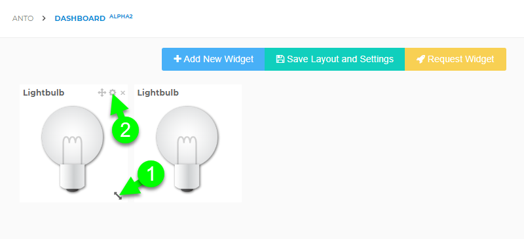Select the second widget's Lightbulb title
The height and width of the screenshot is (239, 524).
click(x=158, y=92)
